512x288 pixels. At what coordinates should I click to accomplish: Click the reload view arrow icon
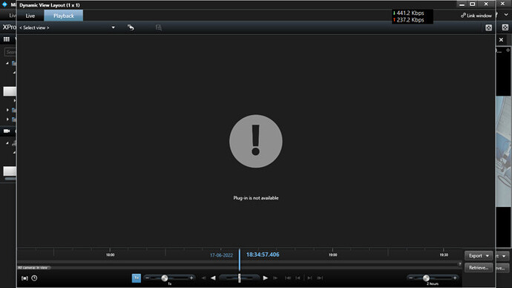point(131,27)
